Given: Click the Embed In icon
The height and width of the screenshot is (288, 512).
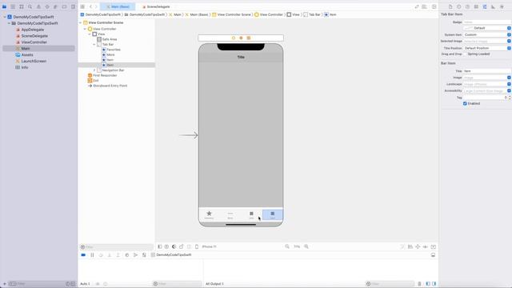Looking at the screenshot, I should pos(434,246).
